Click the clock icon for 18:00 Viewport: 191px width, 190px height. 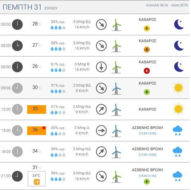(17, 151)
